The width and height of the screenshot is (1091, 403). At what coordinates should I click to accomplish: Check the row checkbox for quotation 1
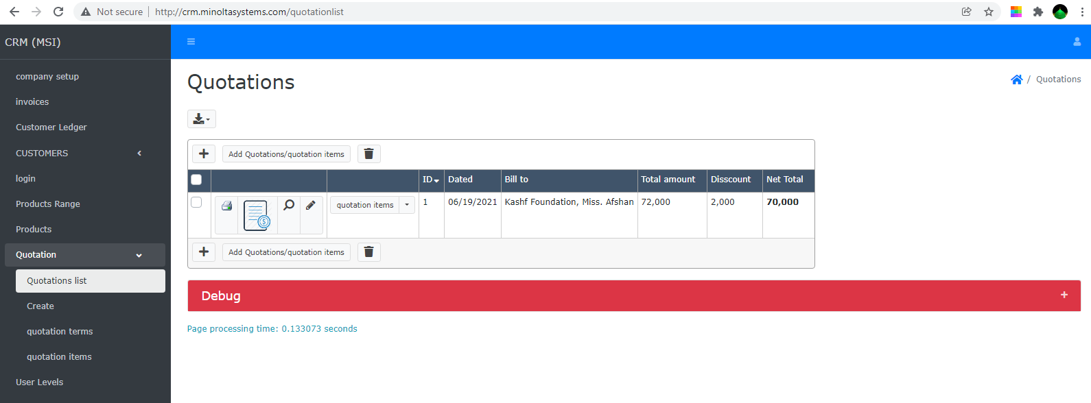coord(196,202)
